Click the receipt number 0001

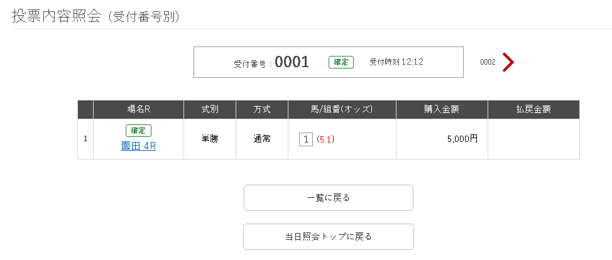pos(292,62)
